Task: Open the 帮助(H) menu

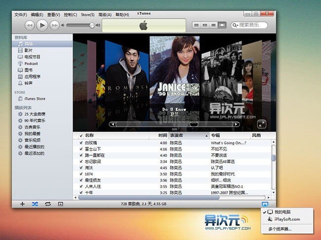Action: [x=122, y=15]
